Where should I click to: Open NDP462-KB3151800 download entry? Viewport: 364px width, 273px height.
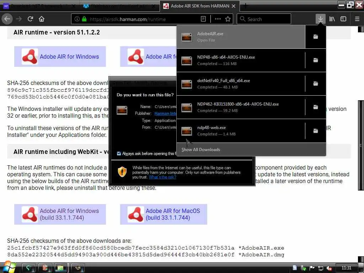[x=241, y=107]
